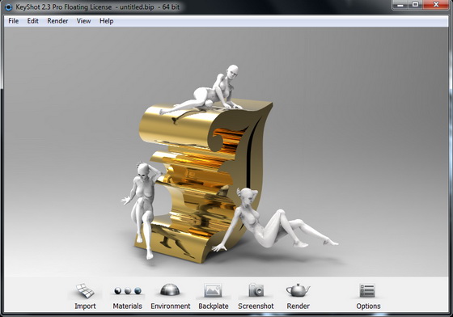Minimize the KeyShot window
The width and height of the screenshot is (453, 317).
tap(400, 5)
